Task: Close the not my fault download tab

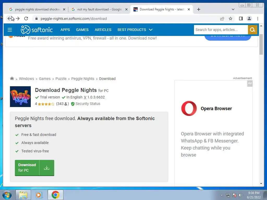Action: pyautogui.click(x=126, y=9)
